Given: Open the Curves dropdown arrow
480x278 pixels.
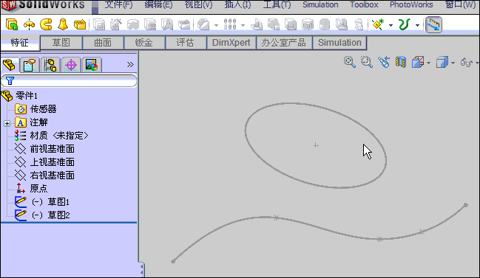Looking at the screenshot, I should (x=417, y=25).
